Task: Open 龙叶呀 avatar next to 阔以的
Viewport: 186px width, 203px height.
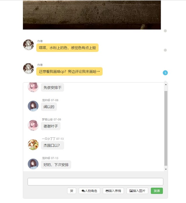Action: 33,106
